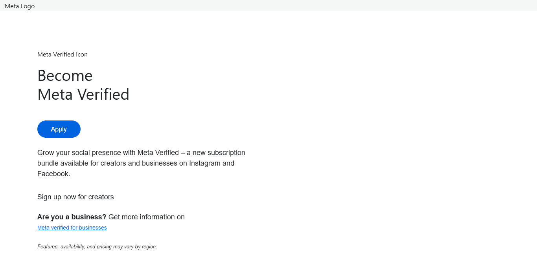Open the Meta verified for businesses link
537x268 pixels.
72,228
